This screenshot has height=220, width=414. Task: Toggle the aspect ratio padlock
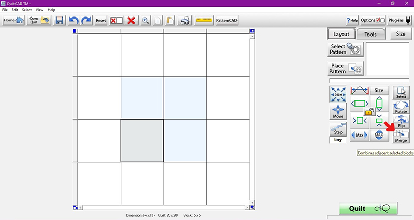click(369, 112)
